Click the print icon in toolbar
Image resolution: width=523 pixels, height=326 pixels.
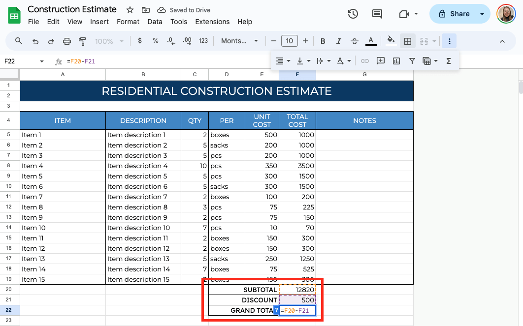tap(67, 41)
